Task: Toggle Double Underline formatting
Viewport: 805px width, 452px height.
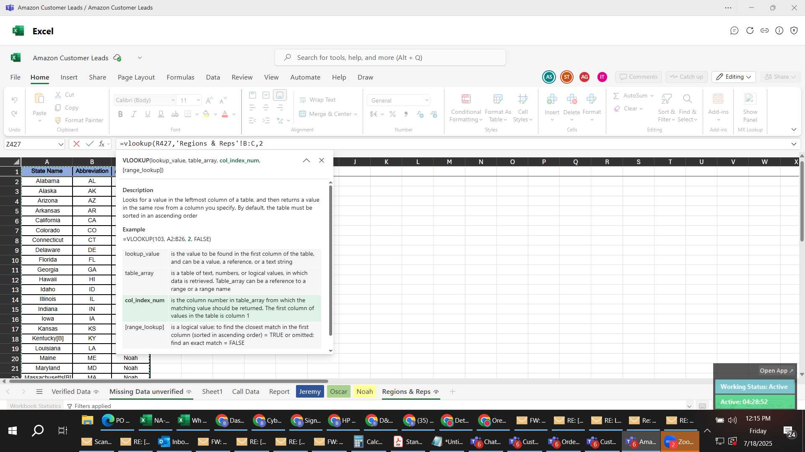Action: (x=161, y=114)
